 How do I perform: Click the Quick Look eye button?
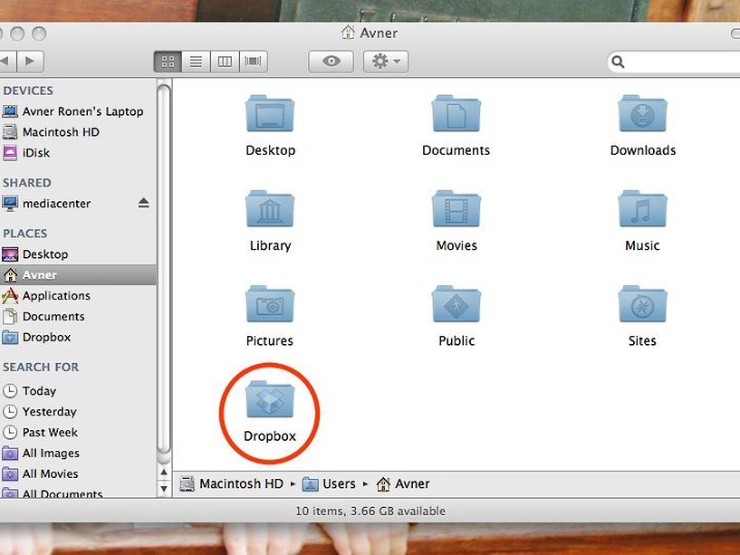(331, 62)
